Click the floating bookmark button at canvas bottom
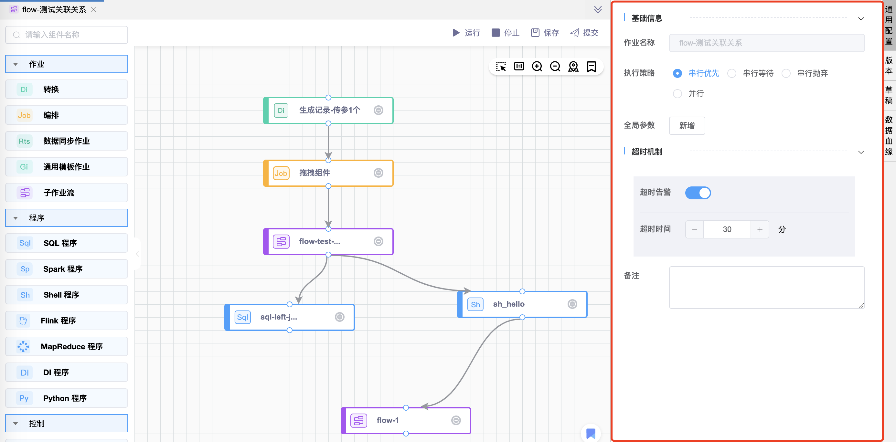The image size is (896, 442). coord(591,433)
